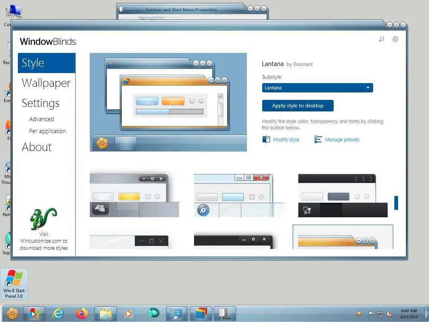Open the WindowBlinds gear settings icon

[x=395, y=40]
